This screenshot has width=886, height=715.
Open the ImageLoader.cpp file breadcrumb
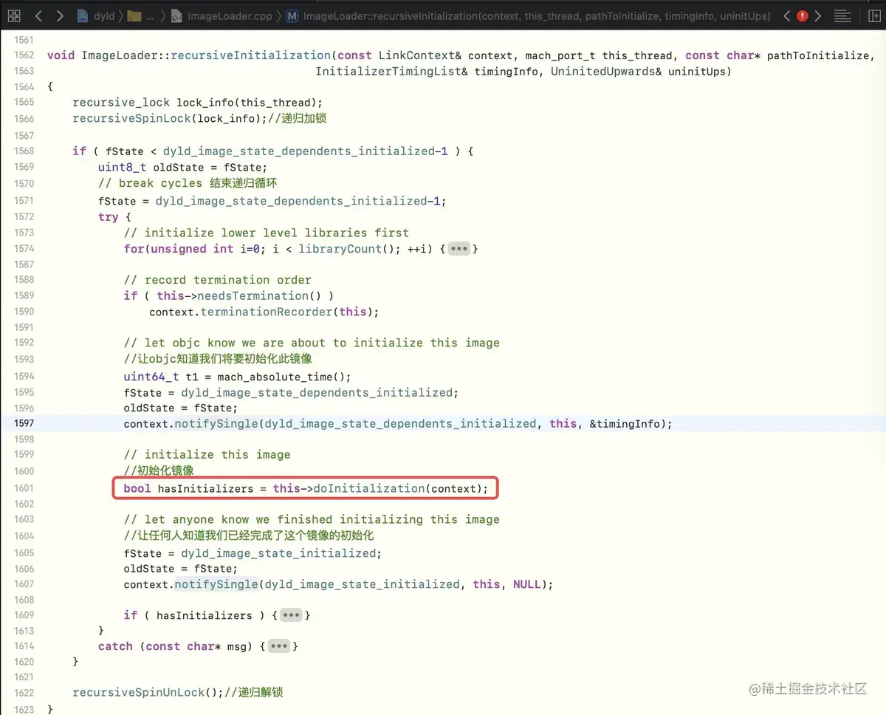pyautogui.click(x=221, y=16)
